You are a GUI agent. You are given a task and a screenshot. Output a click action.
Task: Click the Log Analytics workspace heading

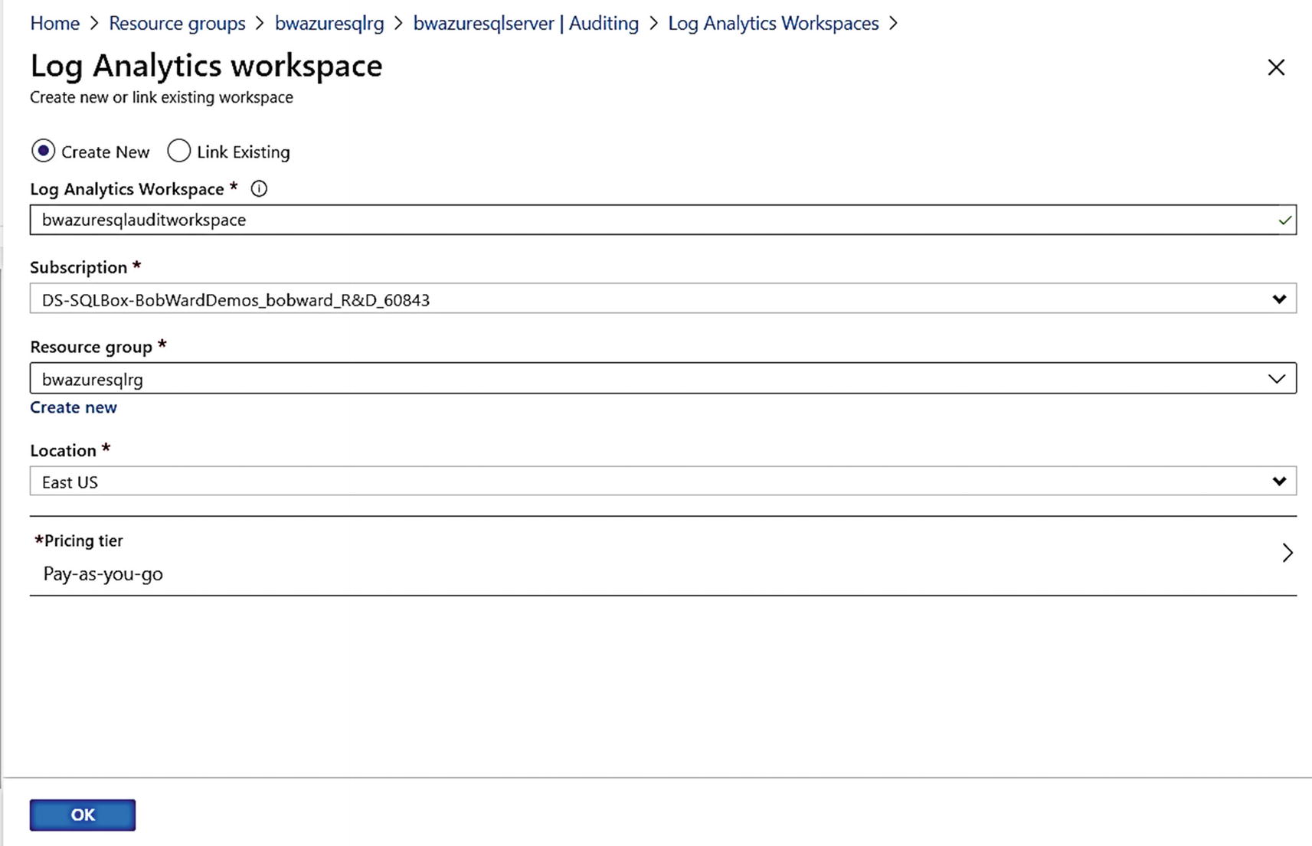coord(206,66)
